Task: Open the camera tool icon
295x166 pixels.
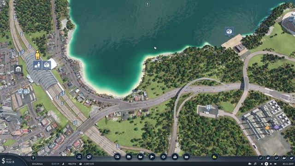Action: coord(250,164)
